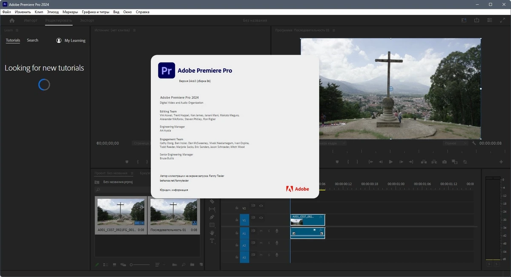The height and width of the screenshot is (277, 511).
Task: Open the Справка menu
Action: click(143, 12)
